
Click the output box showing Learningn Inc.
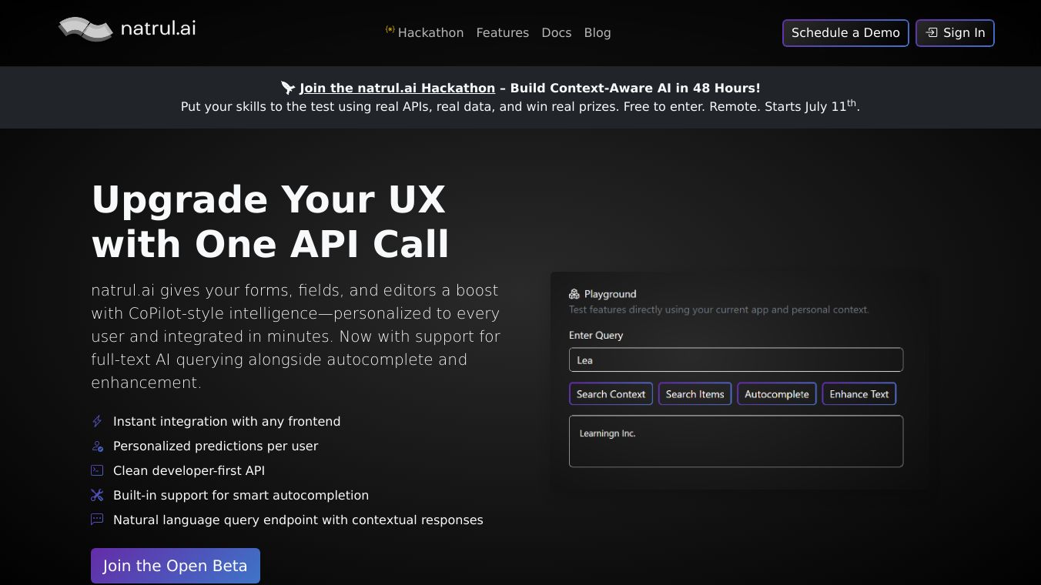click(736, 441)
